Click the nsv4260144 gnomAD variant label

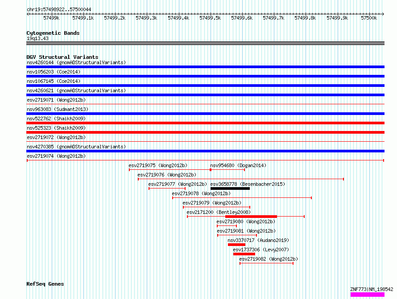tap(76, 62)
